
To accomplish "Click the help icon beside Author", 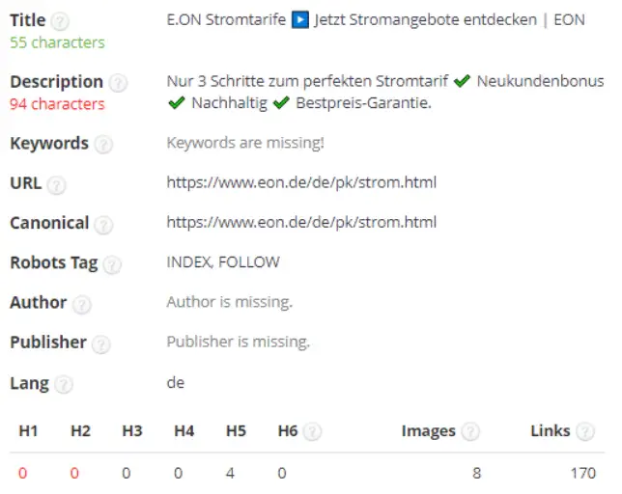I will coord(82,304).
